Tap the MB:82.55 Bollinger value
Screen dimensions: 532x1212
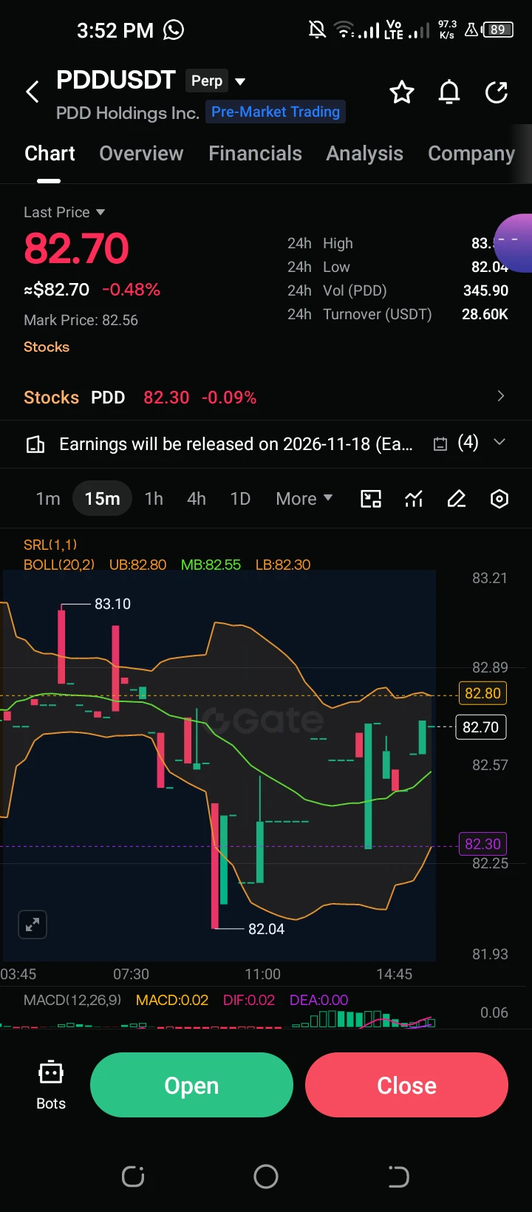point(211,565)
